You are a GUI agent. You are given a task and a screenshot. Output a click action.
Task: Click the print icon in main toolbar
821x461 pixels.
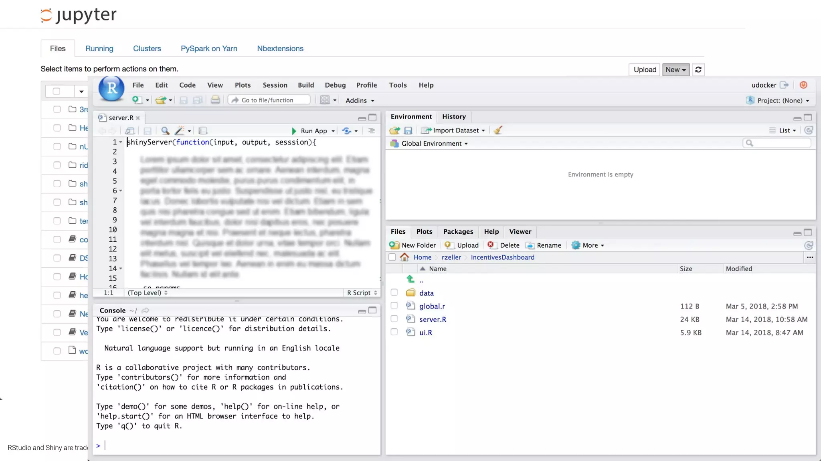215,100
